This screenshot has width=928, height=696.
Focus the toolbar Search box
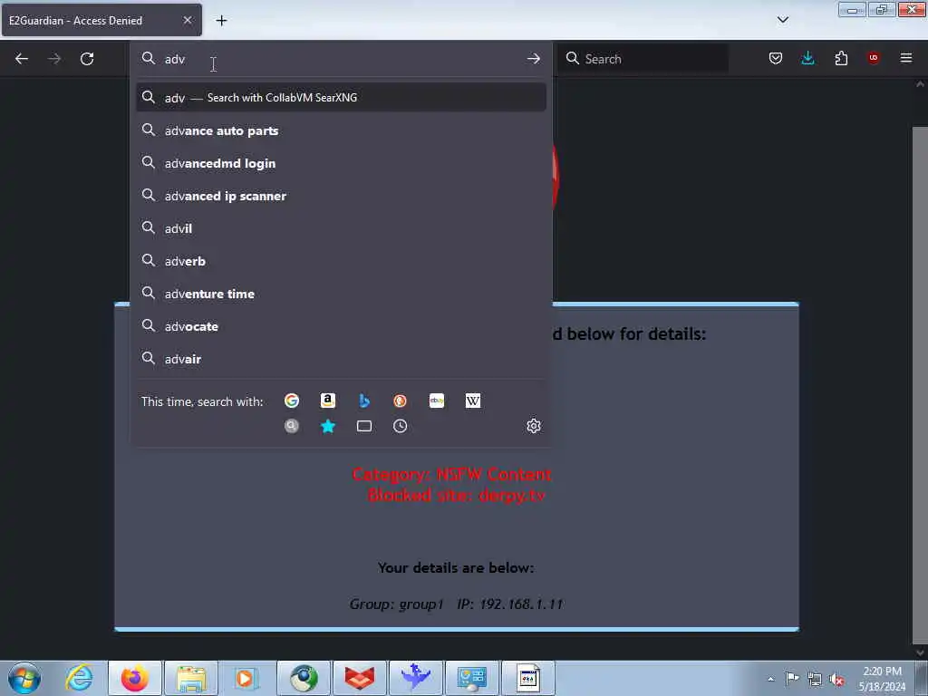(643, 58)
